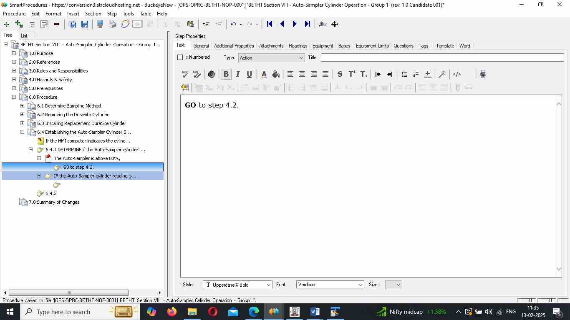Image resolution: width=570 pixels, height=320 pixels.
Task: Click the single-check spell check icon
Action: 185,74
